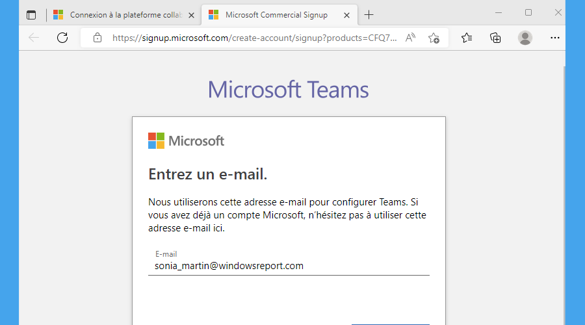Open a new tab with plus button

point(369,15)
